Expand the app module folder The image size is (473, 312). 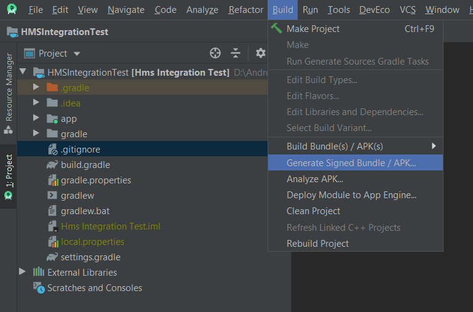36,119
